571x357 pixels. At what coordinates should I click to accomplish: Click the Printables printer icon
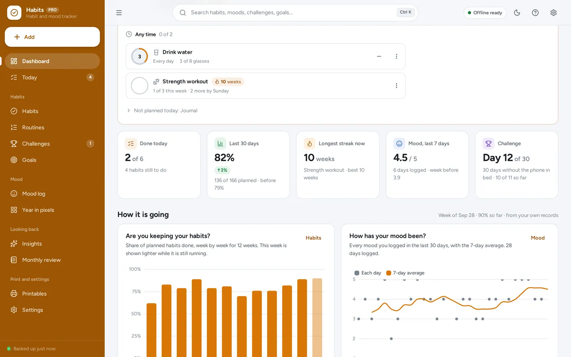[x=14, y=293]
